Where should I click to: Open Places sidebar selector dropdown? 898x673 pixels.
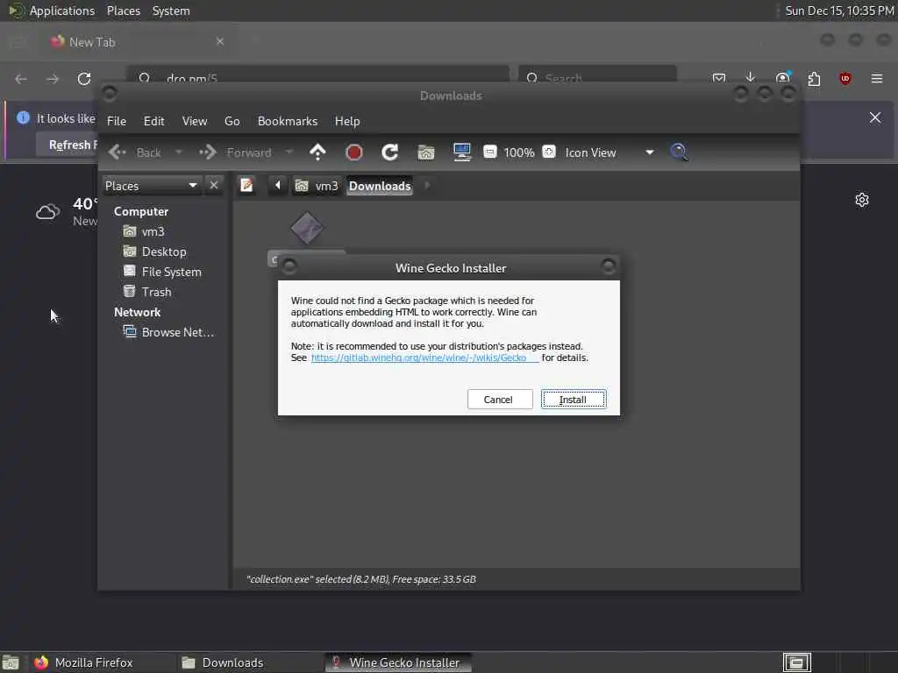tap(152, 186)
